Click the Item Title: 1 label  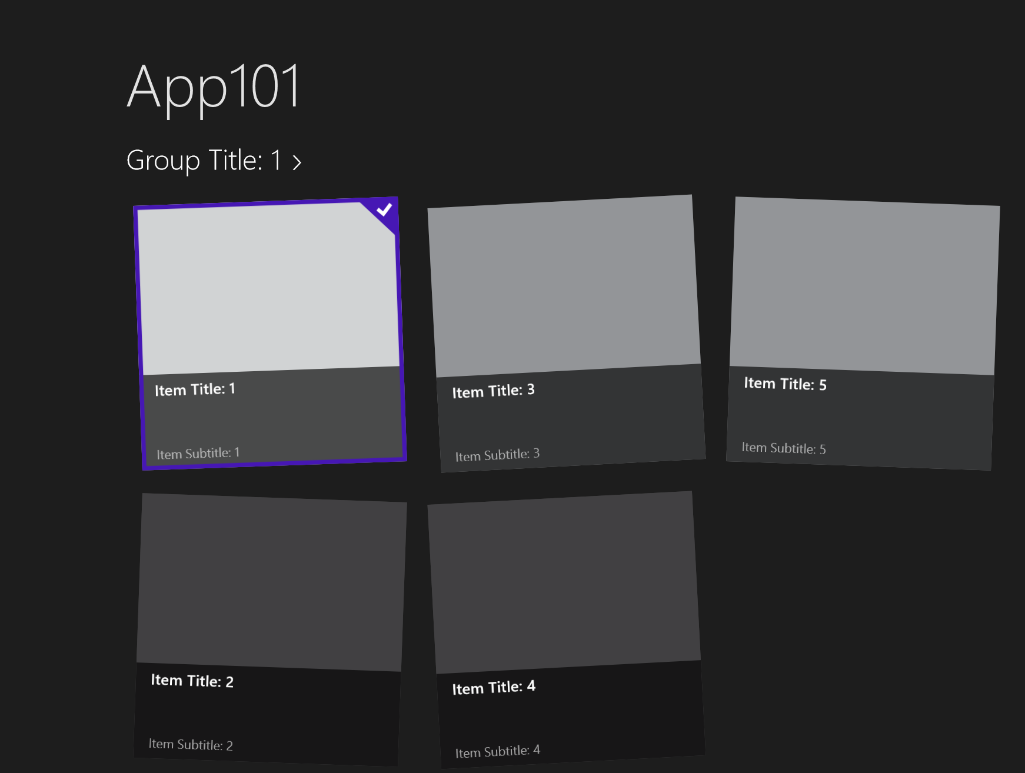195,389
